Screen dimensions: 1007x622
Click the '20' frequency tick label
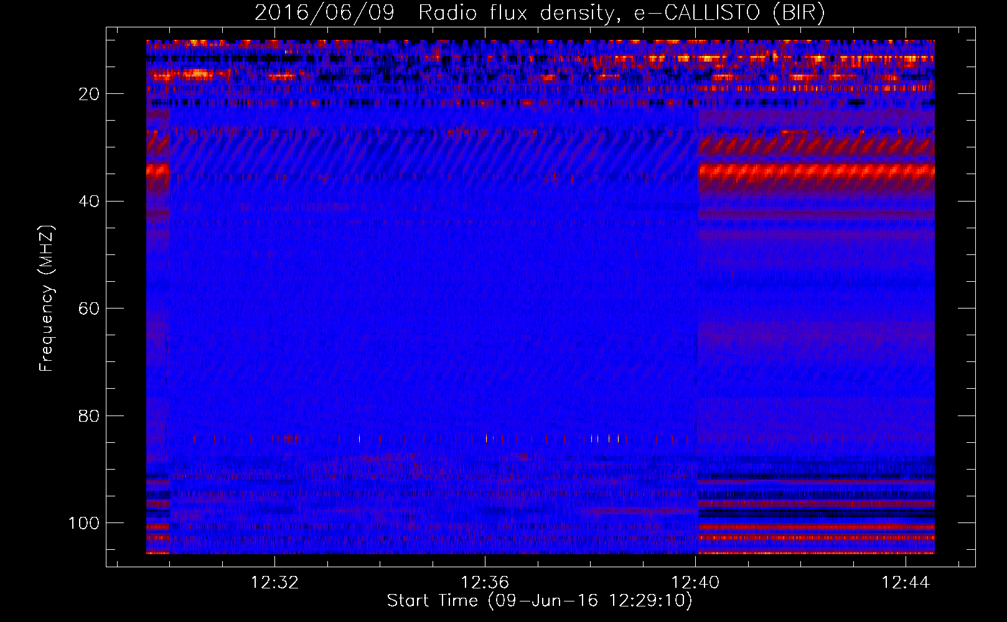[x=90, y=94]
